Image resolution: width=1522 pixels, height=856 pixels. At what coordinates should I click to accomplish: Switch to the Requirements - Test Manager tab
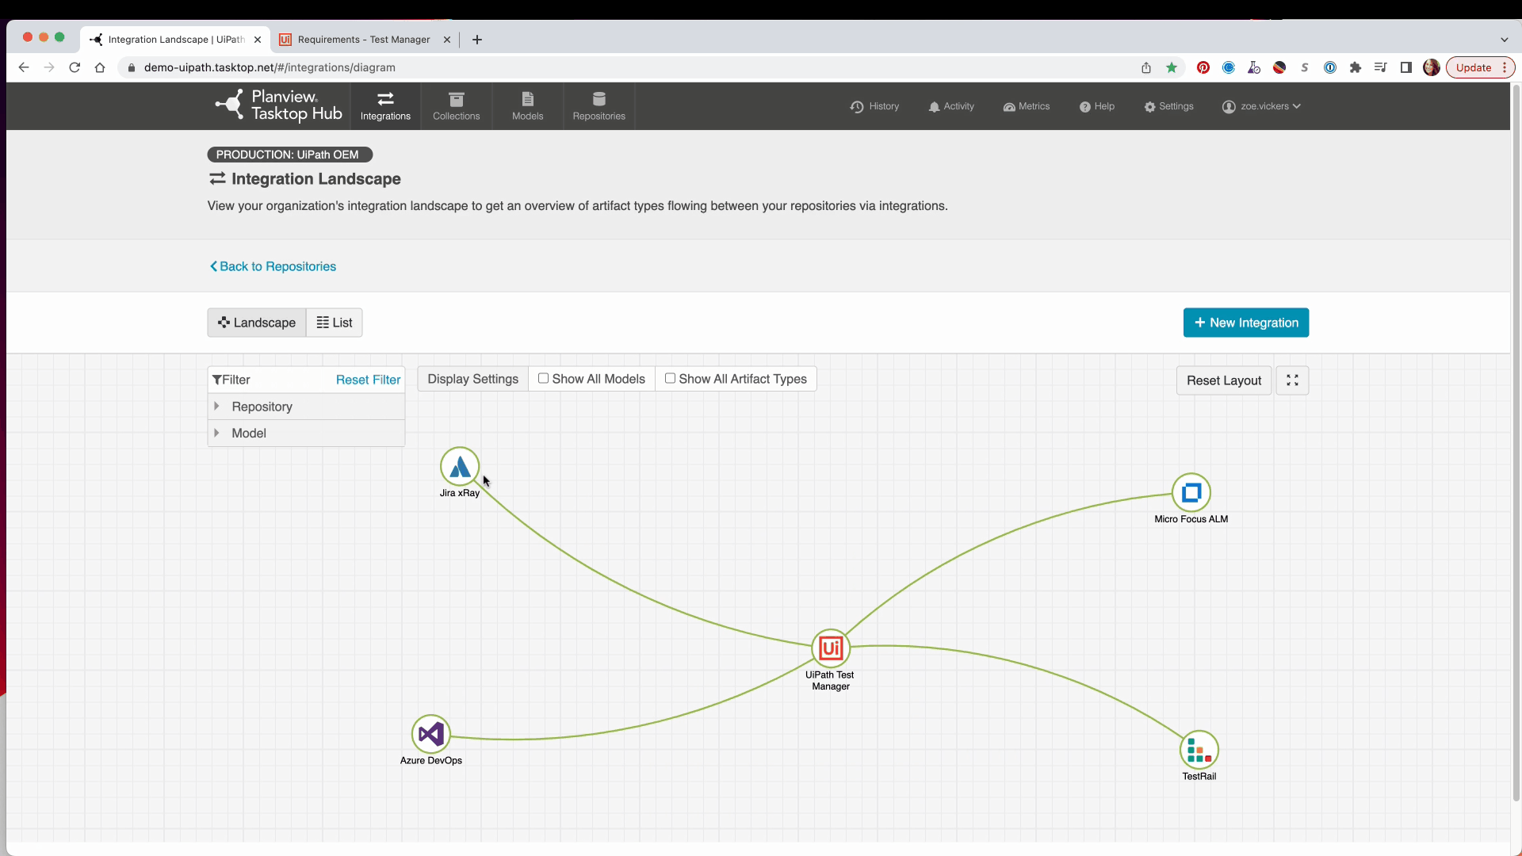coord(364,40)
